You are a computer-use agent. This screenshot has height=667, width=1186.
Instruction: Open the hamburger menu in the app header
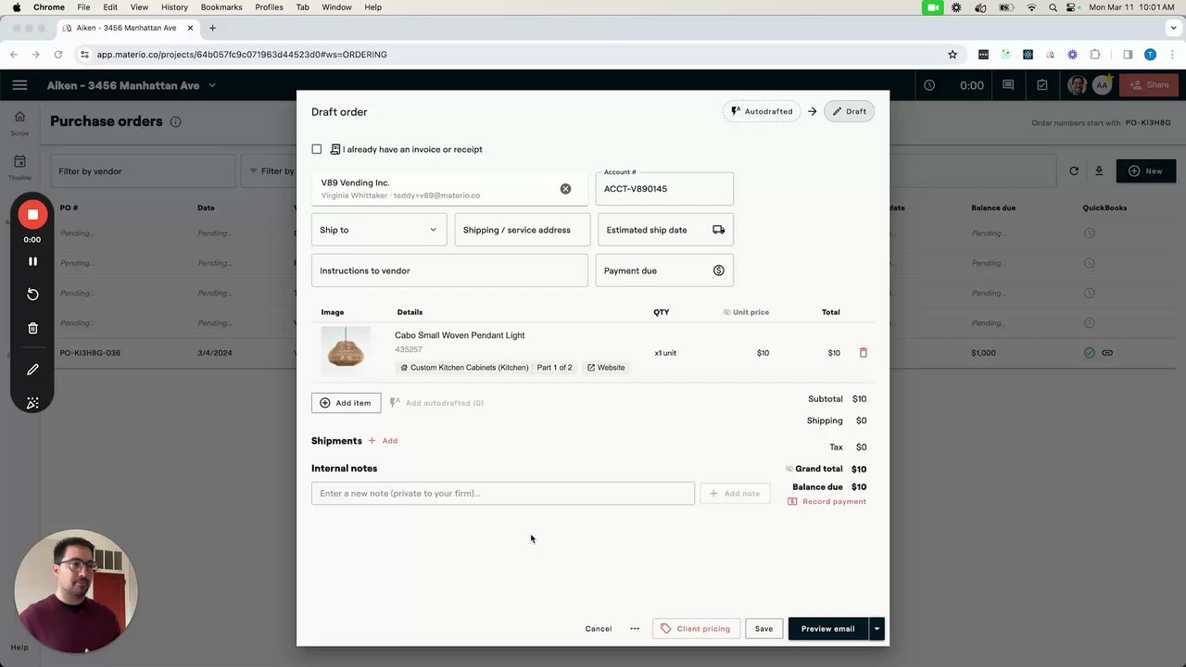coord(19,85)
